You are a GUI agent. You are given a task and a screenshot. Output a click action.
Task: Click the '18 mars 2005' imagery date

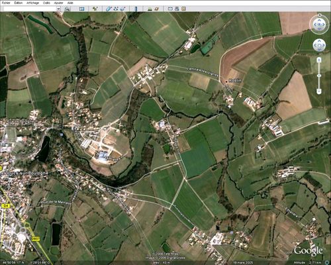(x=242, y=262)
